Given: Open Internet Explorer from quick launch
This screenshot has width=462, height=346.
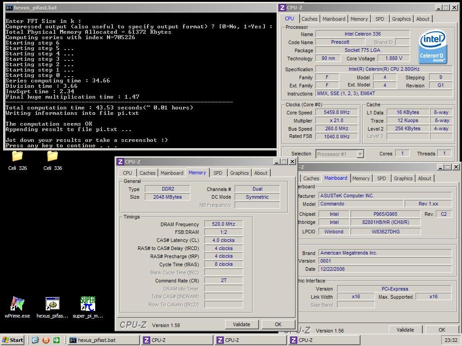Looking at the screenshot, I should click(35, 340).
